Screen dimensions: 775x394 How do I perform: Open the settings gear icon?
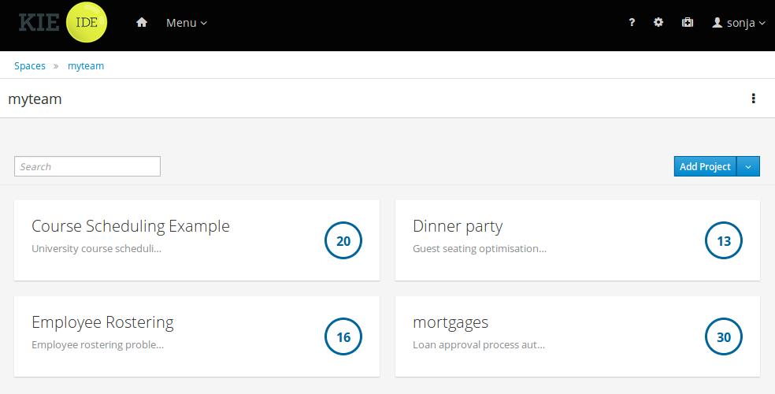(x=658, y=23)
